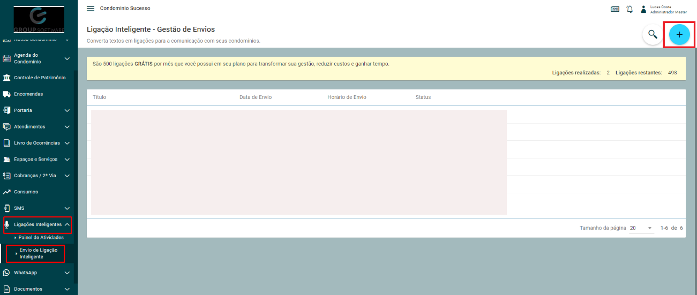Expand Agenda do Condomínio chevron
697x295 pixels.
(67, 58)
